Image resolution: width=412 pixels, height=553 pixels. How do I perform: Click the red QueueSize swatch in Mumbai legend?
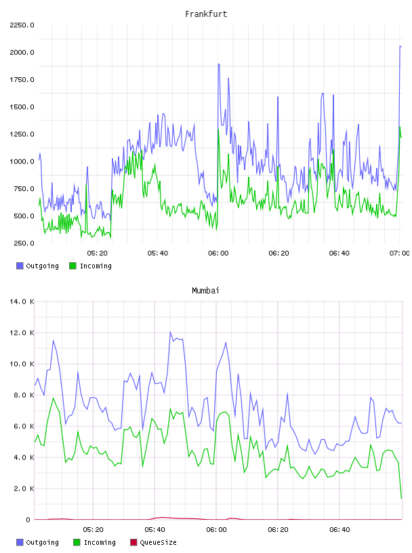tap(133, 542)
